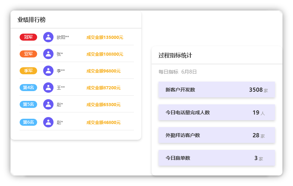
Task: Click the 每日指标 label
Action: (168, 72)
